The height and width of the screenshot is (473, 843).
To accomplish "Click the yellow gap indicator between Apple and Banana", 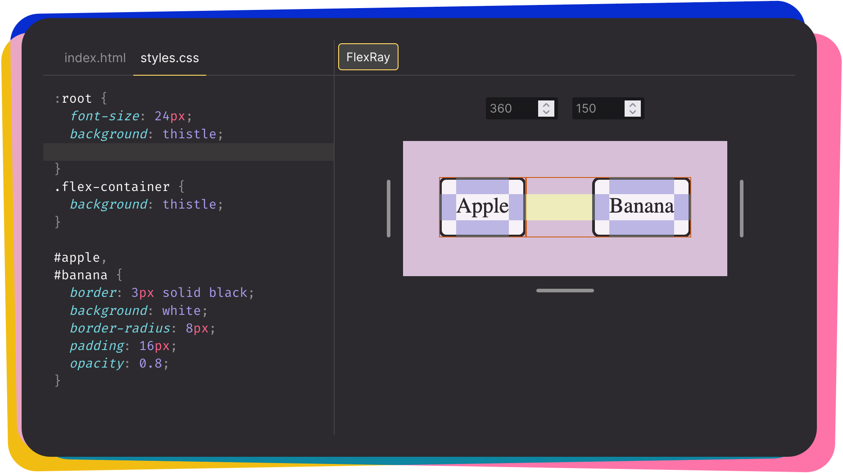I will [x=559, y=207].
